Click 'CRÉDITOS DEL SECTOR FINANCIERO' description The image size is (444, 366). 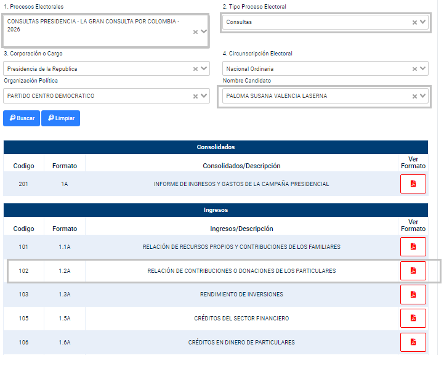coord(241,319)
